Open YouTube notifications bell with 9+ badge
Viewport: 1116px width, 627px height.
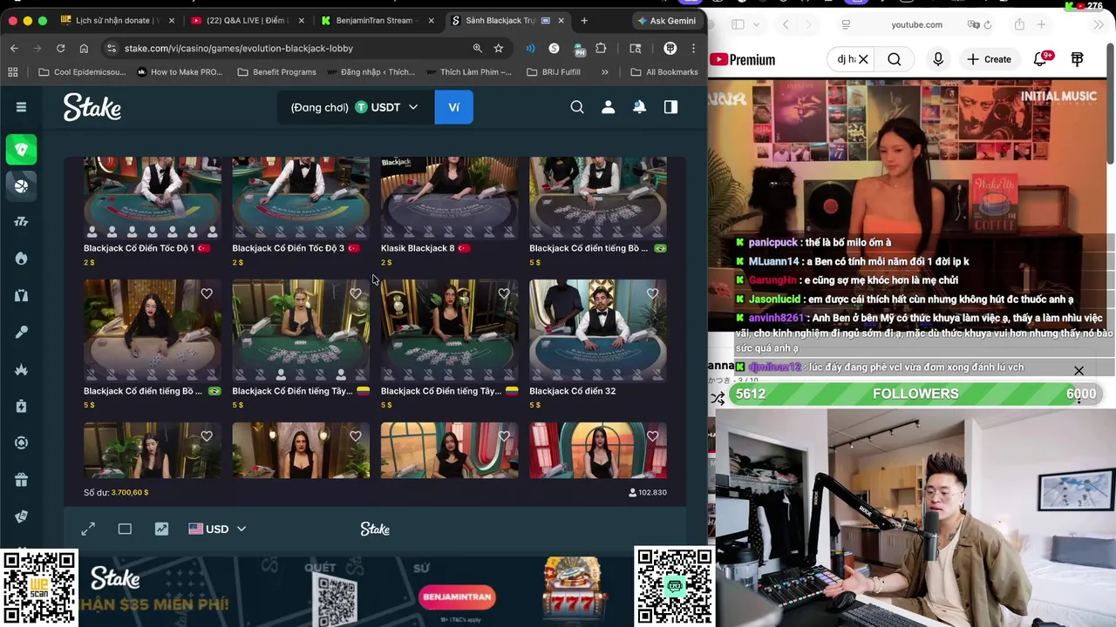coord(1041,59)
